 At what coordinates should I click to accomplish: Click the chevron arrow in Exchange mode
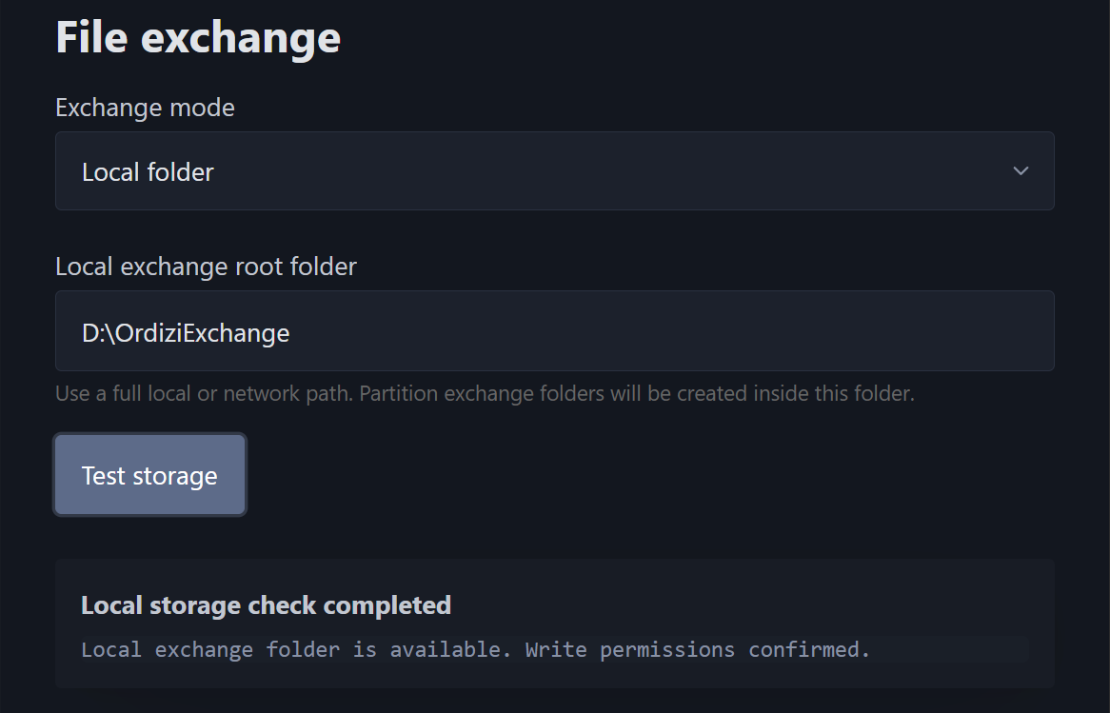[1021, 170]
